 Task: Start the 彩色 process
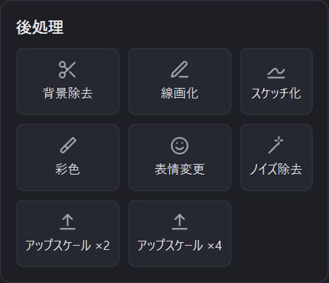coord(68,157)
